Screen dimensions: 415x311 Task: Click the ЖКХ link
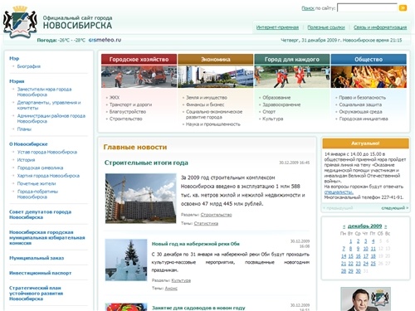115,98
